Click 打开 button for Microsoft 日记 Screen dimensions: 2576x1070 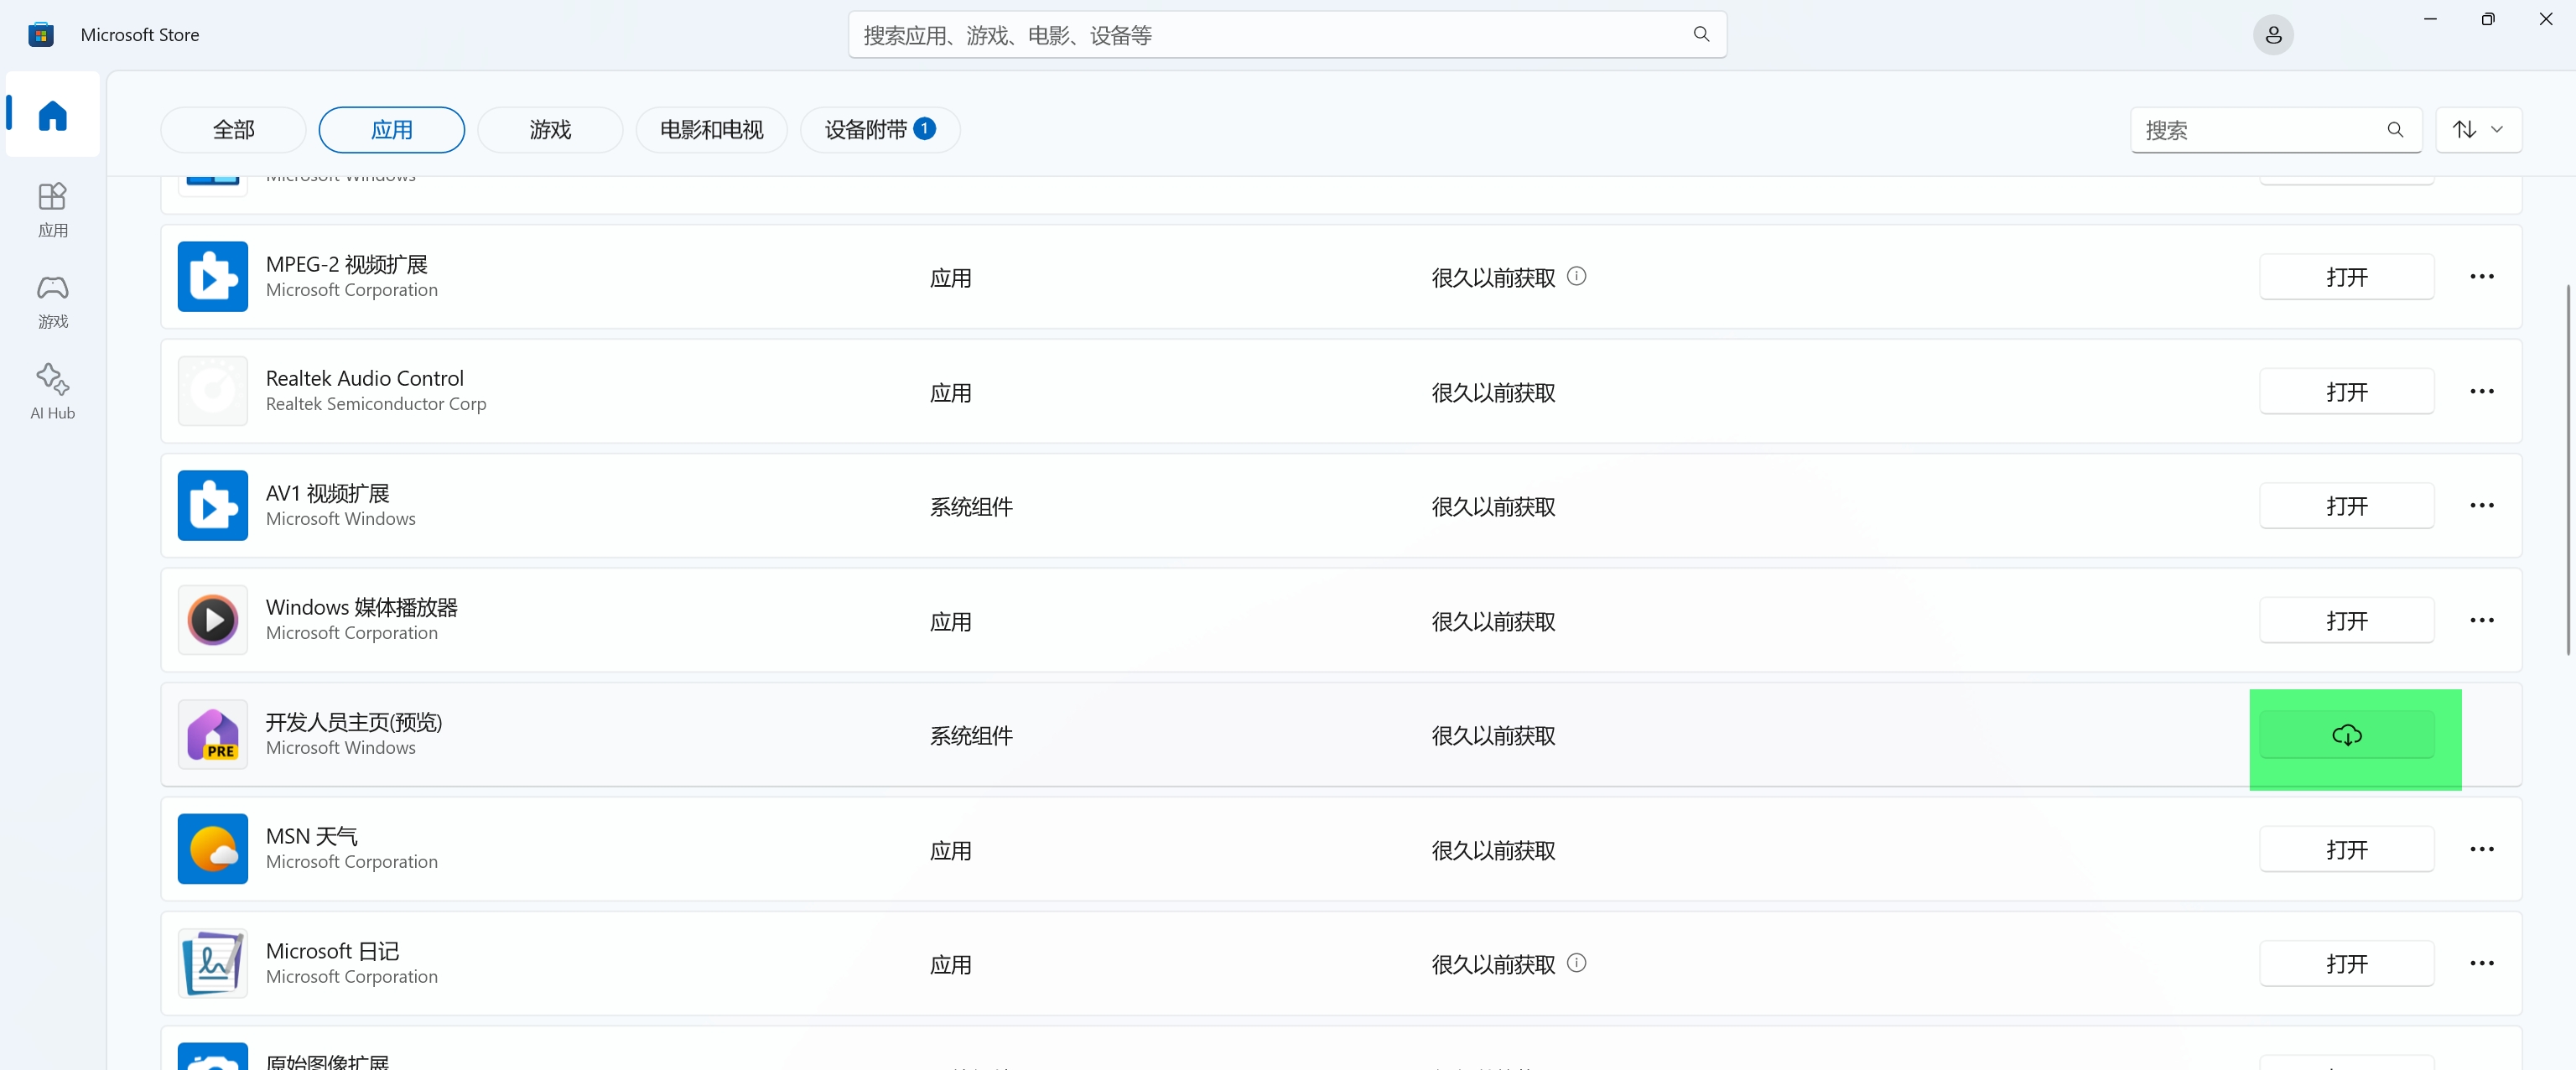click(x=2346, y=963)
